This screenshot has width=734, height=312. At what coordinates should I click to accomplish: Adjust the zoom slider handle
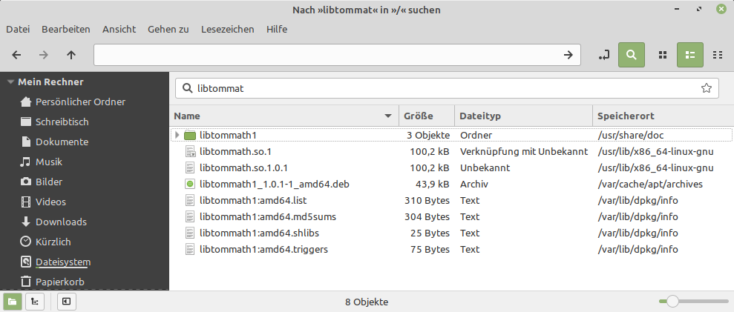[672, 302]
